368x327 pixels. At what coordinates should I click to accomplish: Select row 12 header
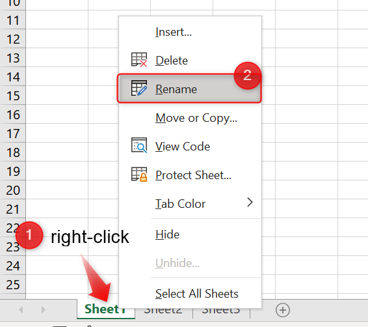[x=12, y=39]
